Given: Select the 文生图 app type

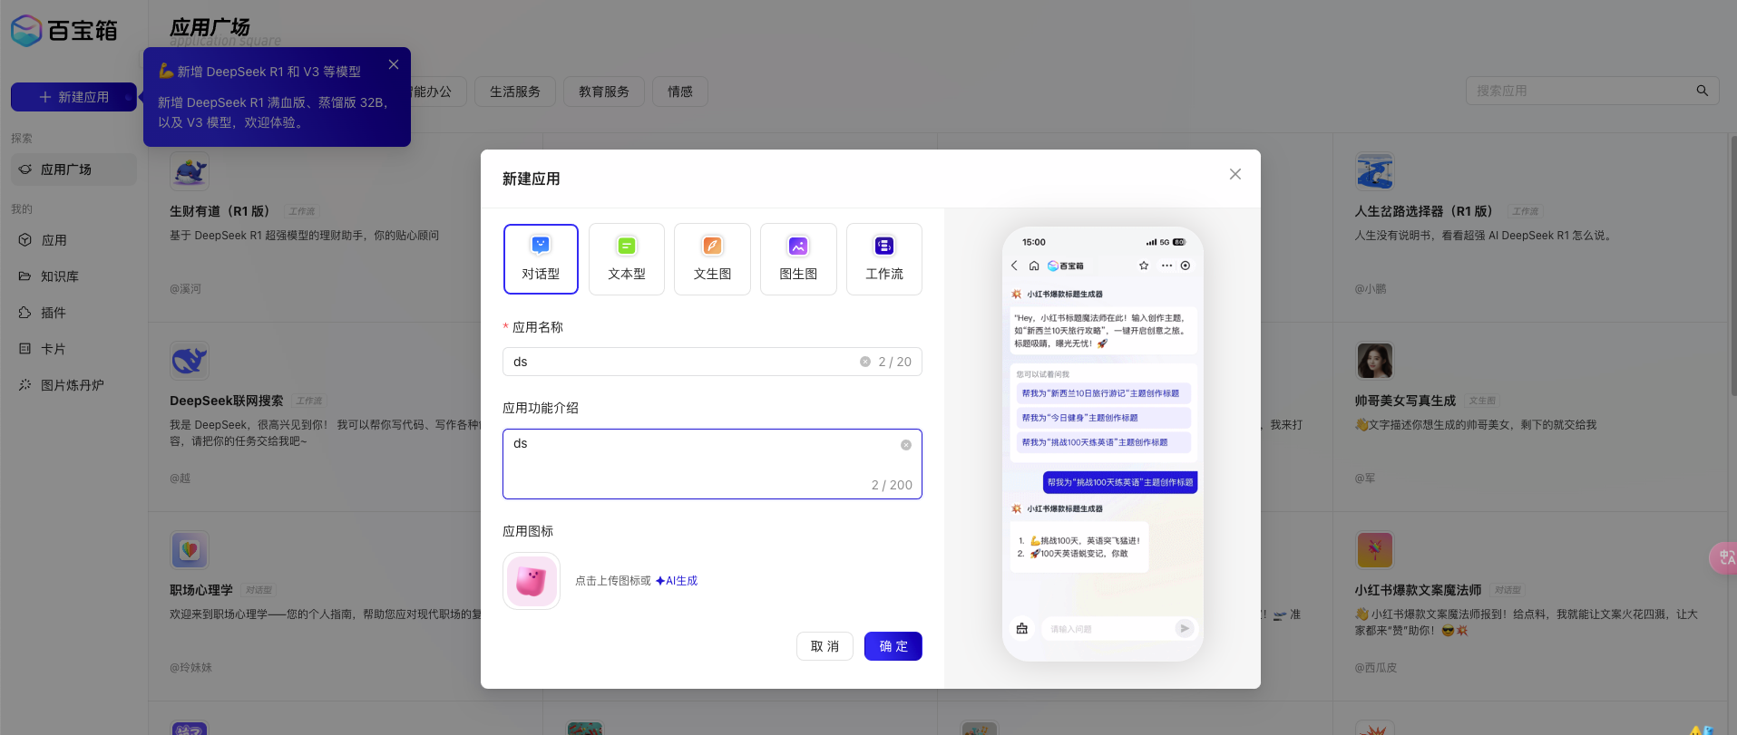Looking at the screenshot, I should (712, 259).
